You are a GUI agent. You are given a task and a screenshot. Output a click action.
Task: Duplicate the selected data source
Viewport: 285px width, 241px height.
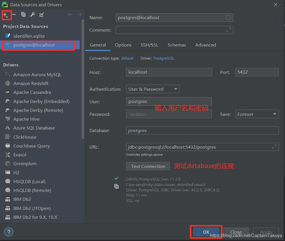23,15
